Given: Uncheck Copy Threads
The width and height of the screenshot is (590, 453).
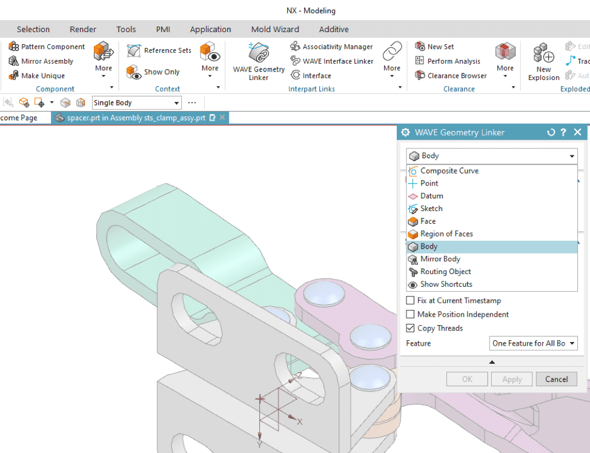Looking at the screenshot, I should pyautogui.click(x=409, y=328).
